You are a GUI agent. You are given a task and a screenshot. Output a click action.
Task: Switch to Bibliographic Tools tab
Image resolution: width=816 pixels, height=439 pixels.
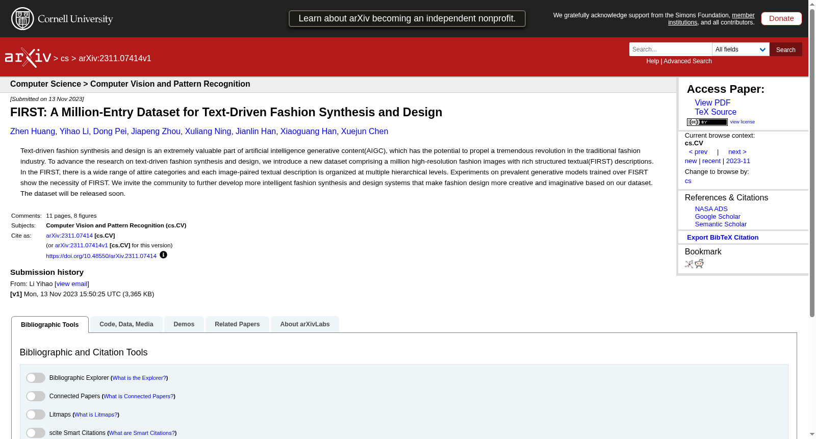tap(50, 325)
